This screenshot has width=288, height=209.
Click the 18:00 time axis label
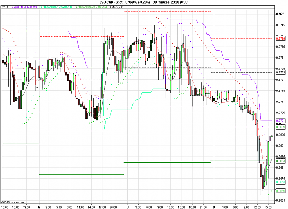pos(192,207)
